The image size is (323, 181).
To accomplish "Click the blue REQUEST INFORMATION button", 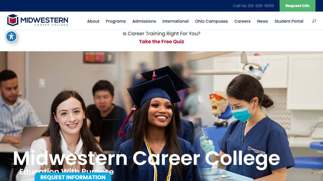I will pyautogui.click(x=73, y=177).
